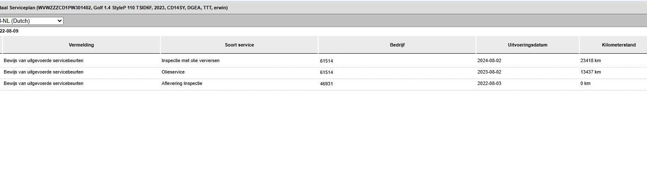Click the Uitvoeringsdatum column header
Viewport: 647px width, 191px height.
point(527,45)
